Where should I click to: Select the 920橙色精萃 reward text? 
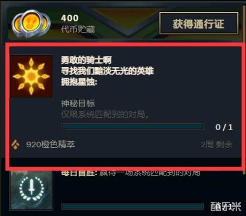(x=51, y=144)
